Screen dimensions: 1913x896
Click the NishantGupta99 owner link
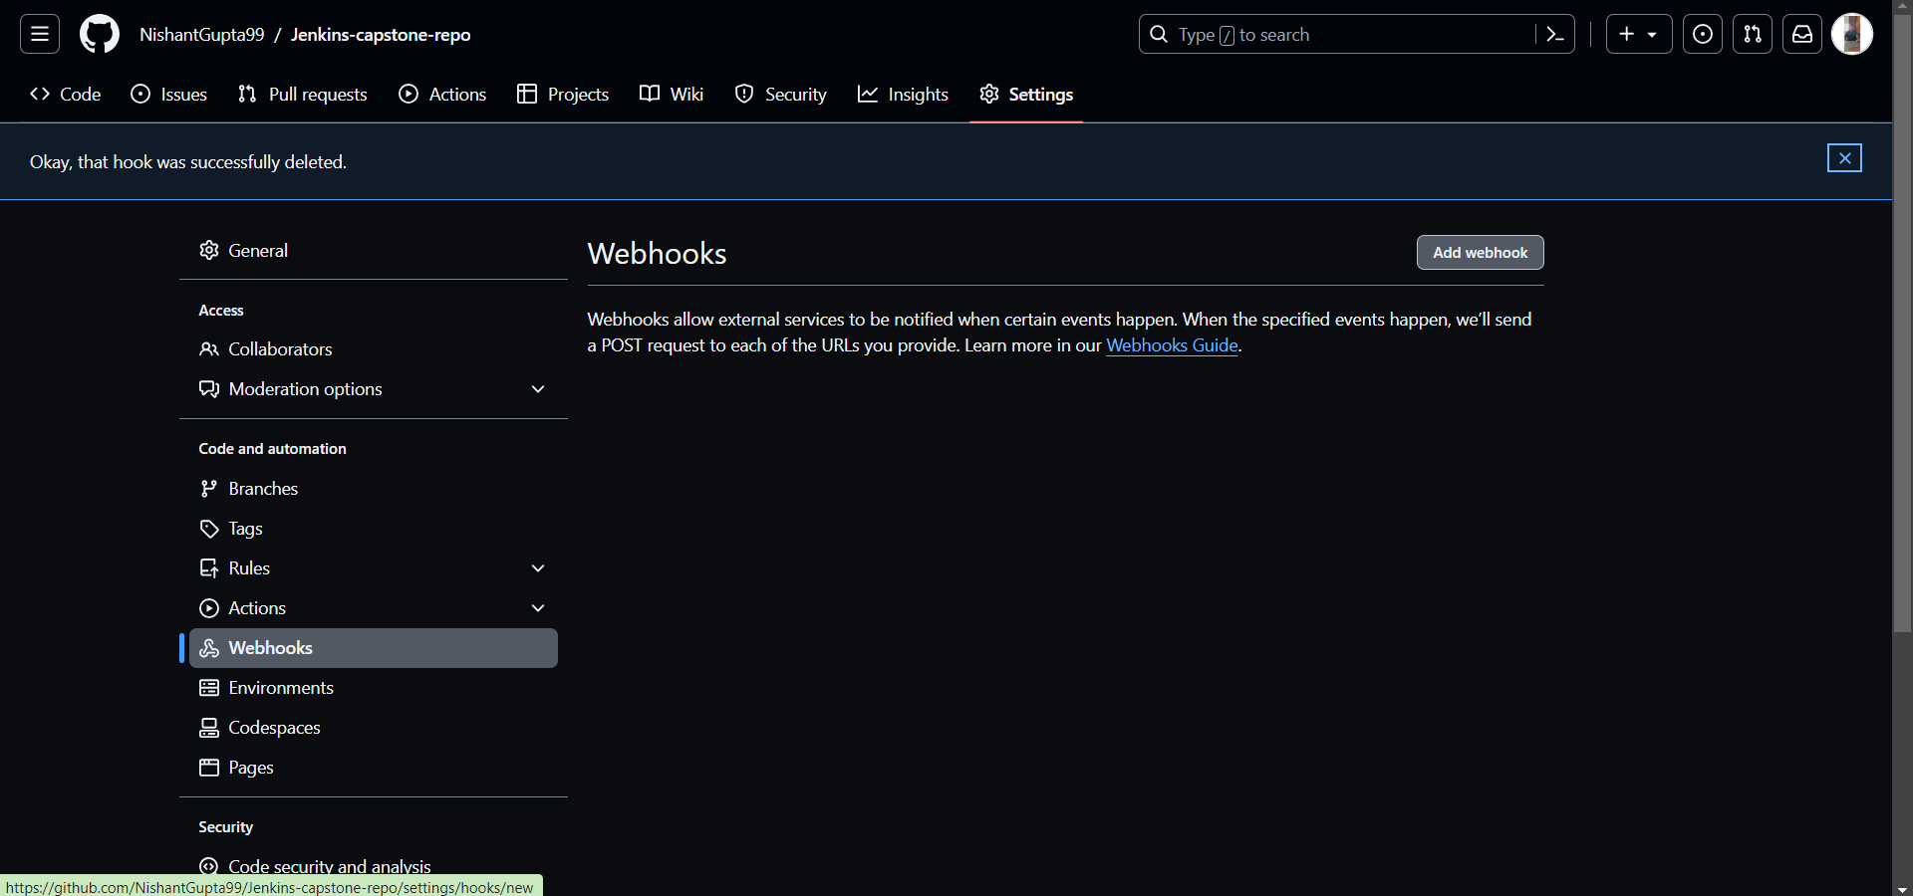click(202, 35)
